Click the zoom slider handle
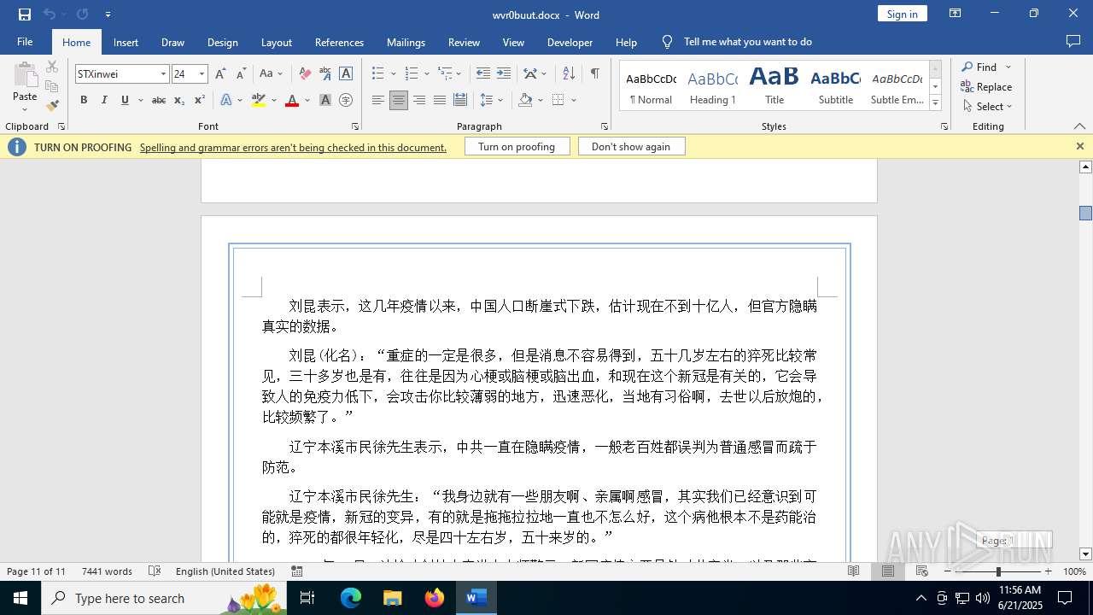Viewport: 1093px width, 615px height. [997, 571]
